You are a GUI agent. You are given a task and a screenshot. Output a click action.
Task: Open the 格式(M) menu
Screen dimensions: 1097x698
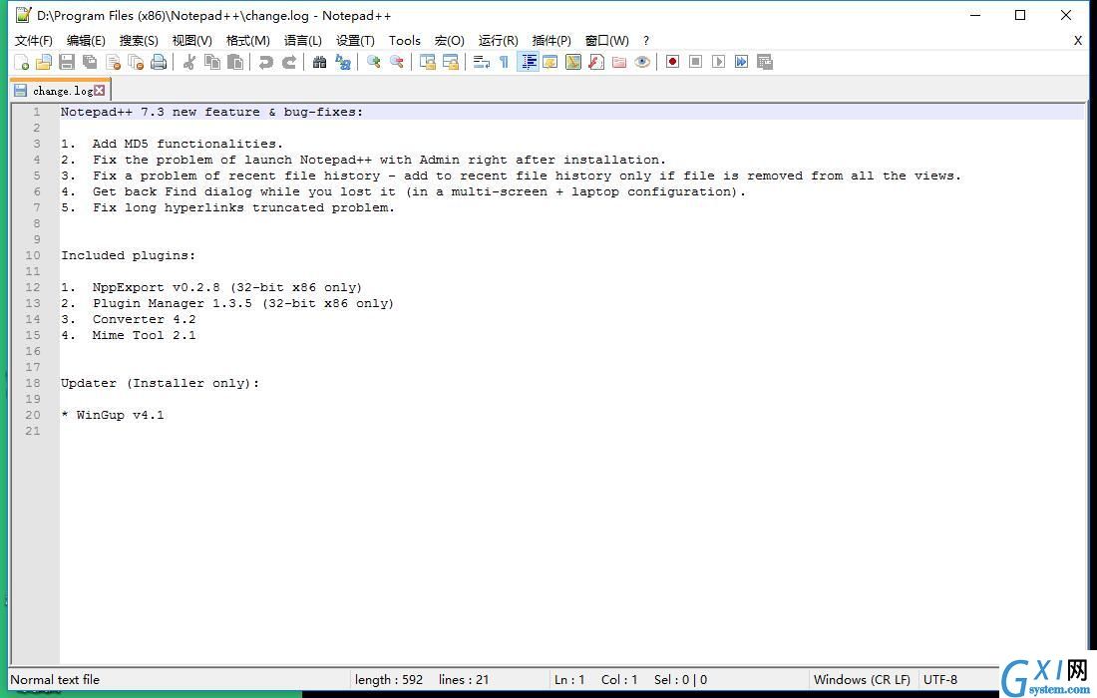click(x=247, y=41)
